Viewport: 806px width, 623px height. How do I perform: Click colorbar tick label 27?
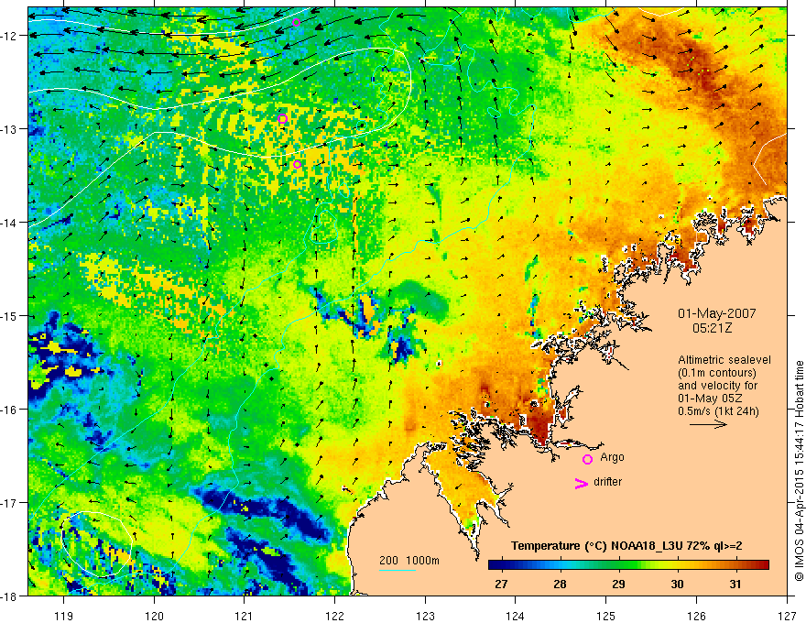(501, 585)
